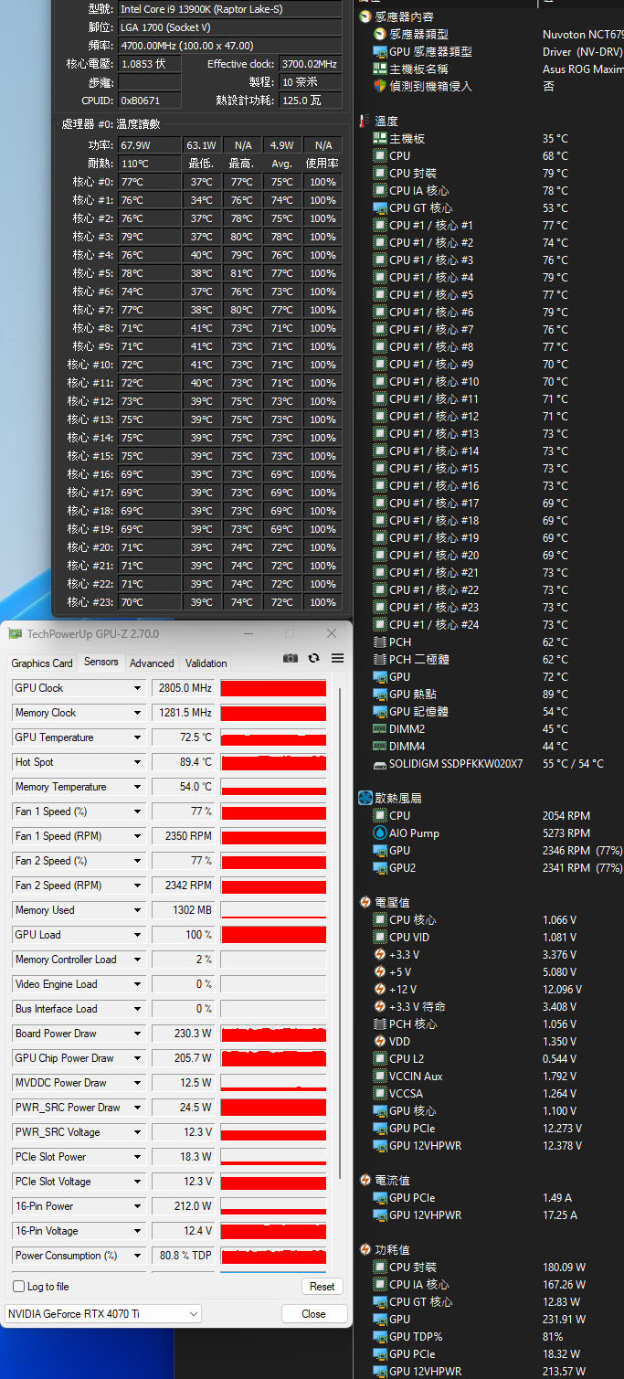Click the 17.25 A GPU 12VHPWR current value
Image resolution: width=624 pixels, height=1379 pixels.
click(x=560, y=1215)
